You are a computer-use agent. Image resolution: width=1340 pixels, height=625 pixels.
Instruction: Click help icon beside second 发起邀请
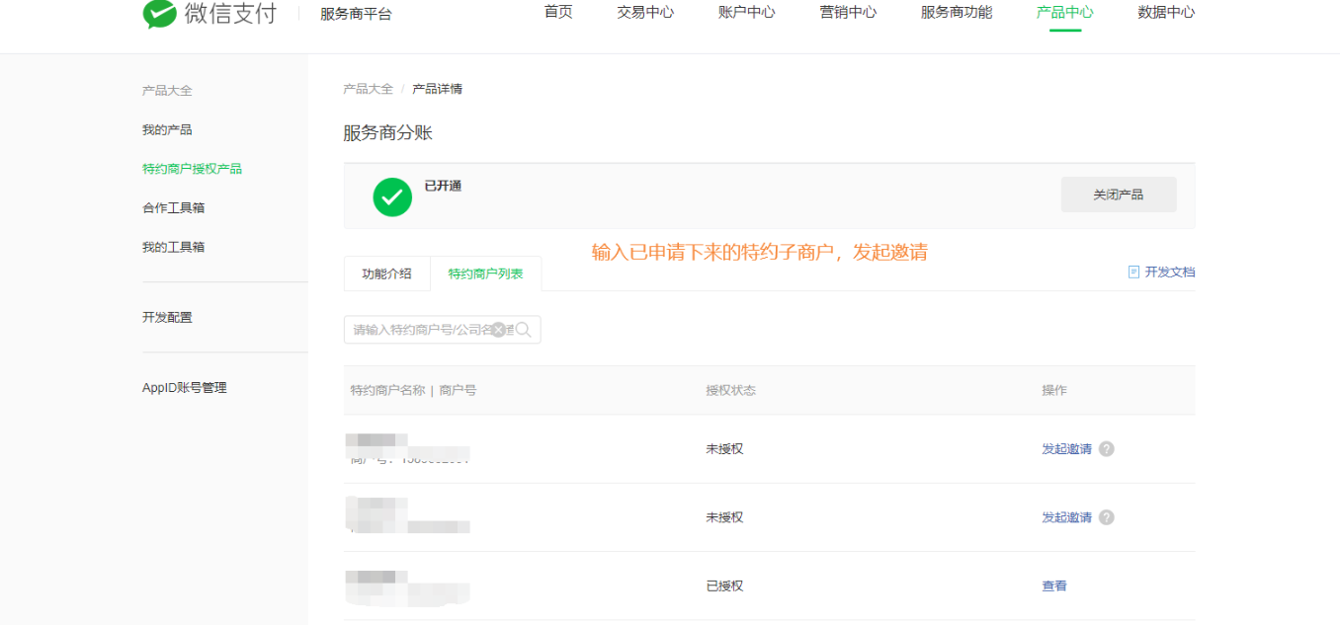(x=1107, y=517)
